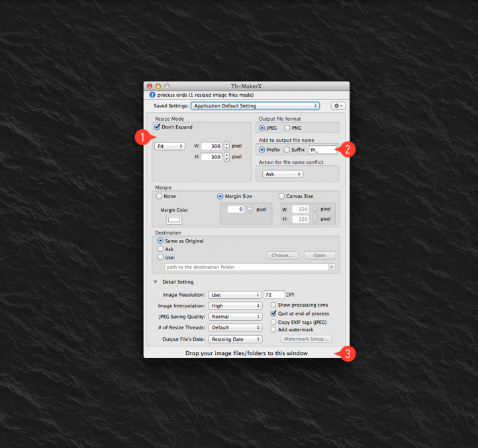Select JPEG output file format
This screenshot has height=448, width=478.
click(x=262, y=128)
